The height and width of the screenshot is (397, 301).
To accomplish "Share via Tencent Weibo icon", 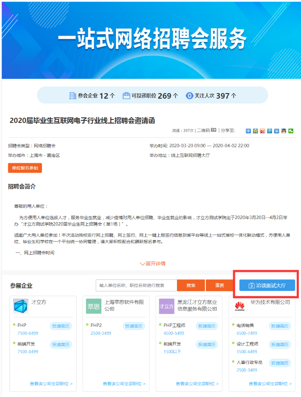I will [269, 130].
